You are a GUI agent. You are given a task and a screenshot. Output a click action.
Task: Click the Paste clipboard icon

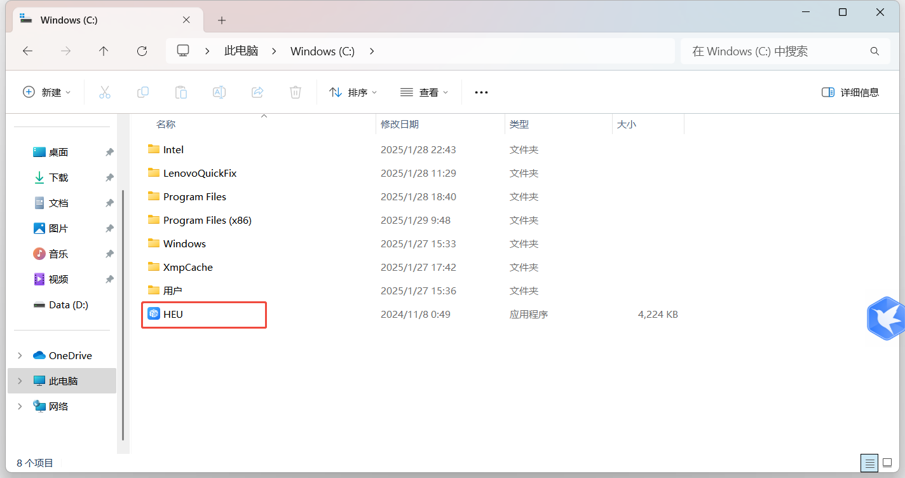pos(181,92)
